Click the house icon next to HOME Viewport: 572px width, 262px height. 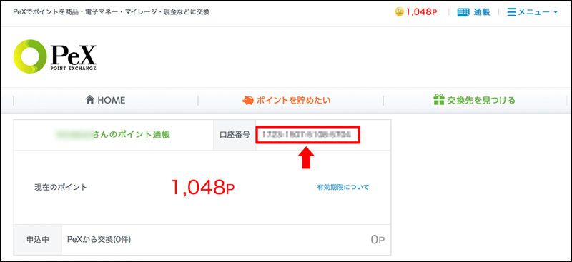click(x=90, y=99)
